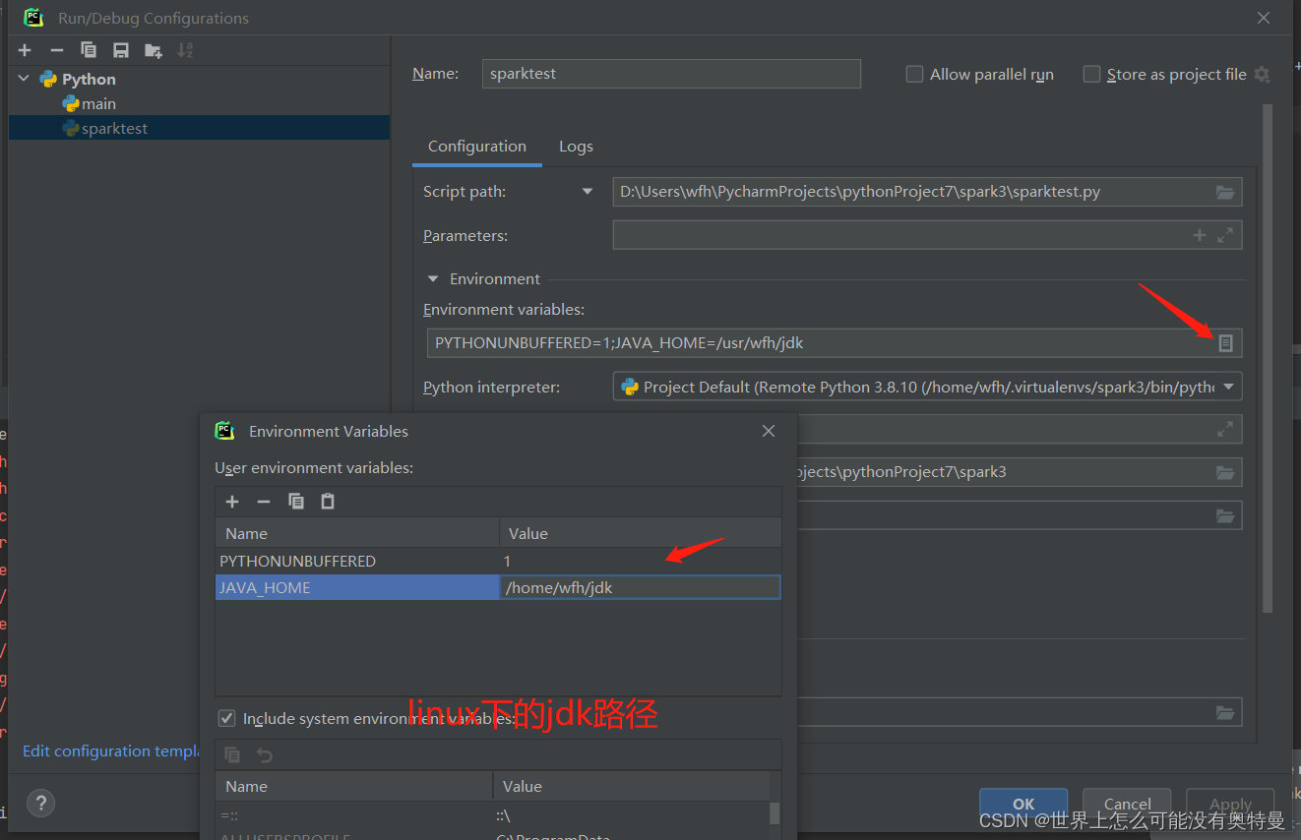
Task: Click the Apply button
Action: [1230, 804]
